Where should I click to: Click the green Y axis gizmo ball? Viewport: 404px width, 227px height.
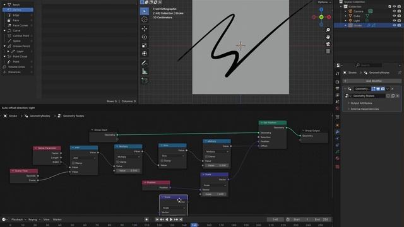click(x=321, y=17)
